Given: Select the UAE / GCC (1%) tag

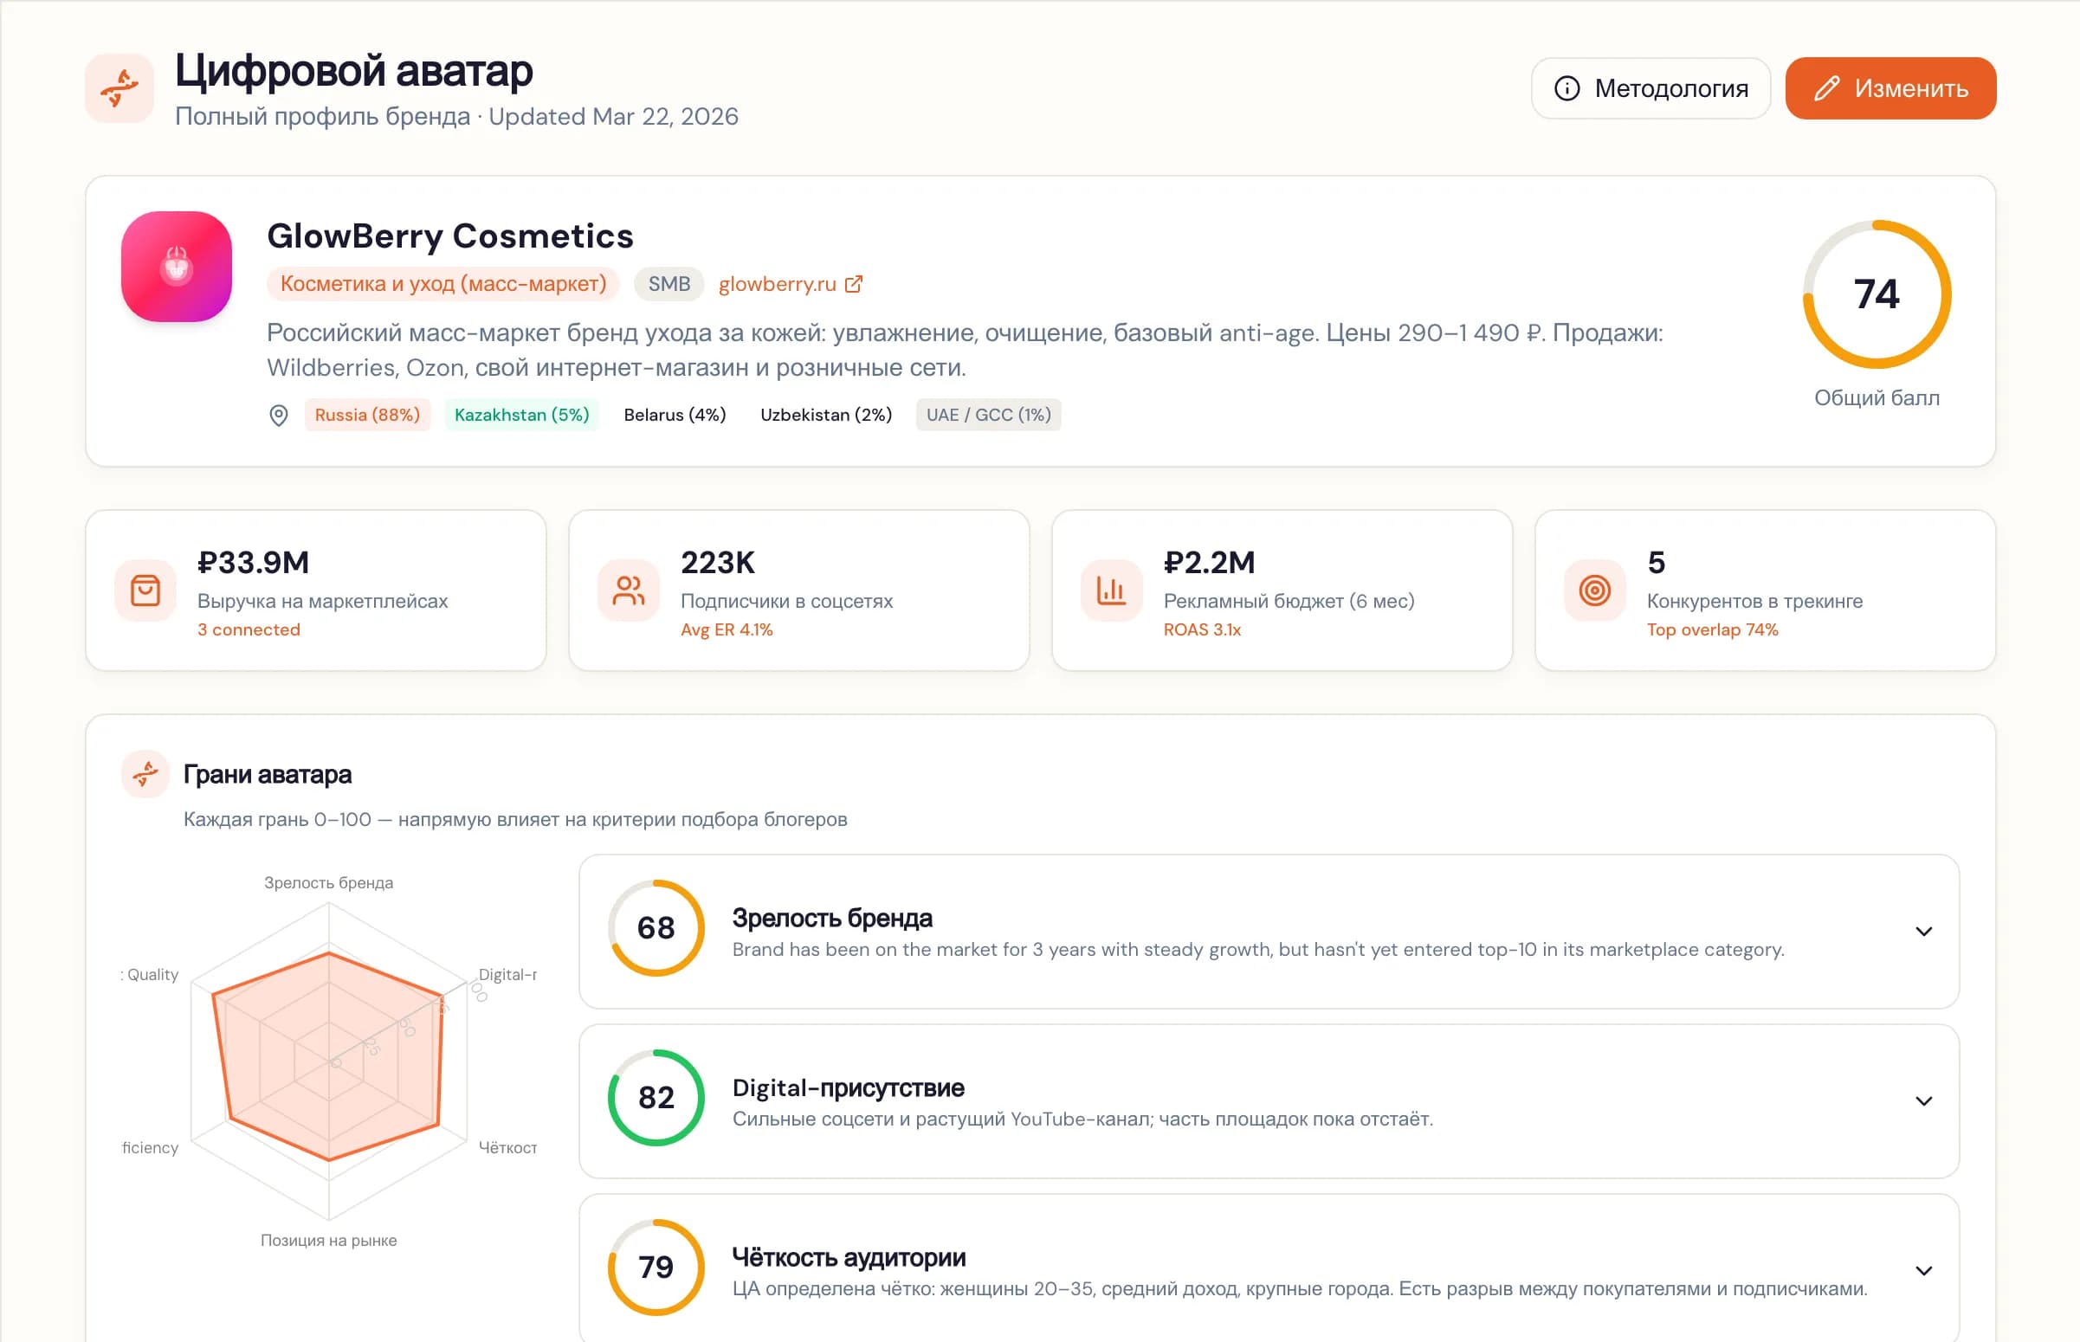Looking at the screenshot, I should coord(988,415).
